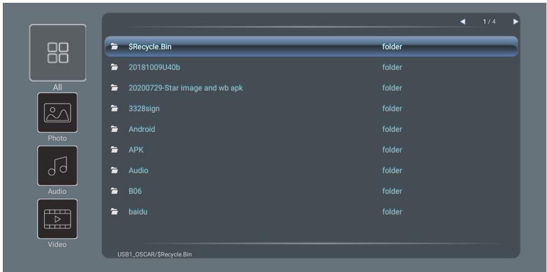Open the $Recycle.Bin folder
Viewport: 547px width, 272px height.
tap(311, 46)
